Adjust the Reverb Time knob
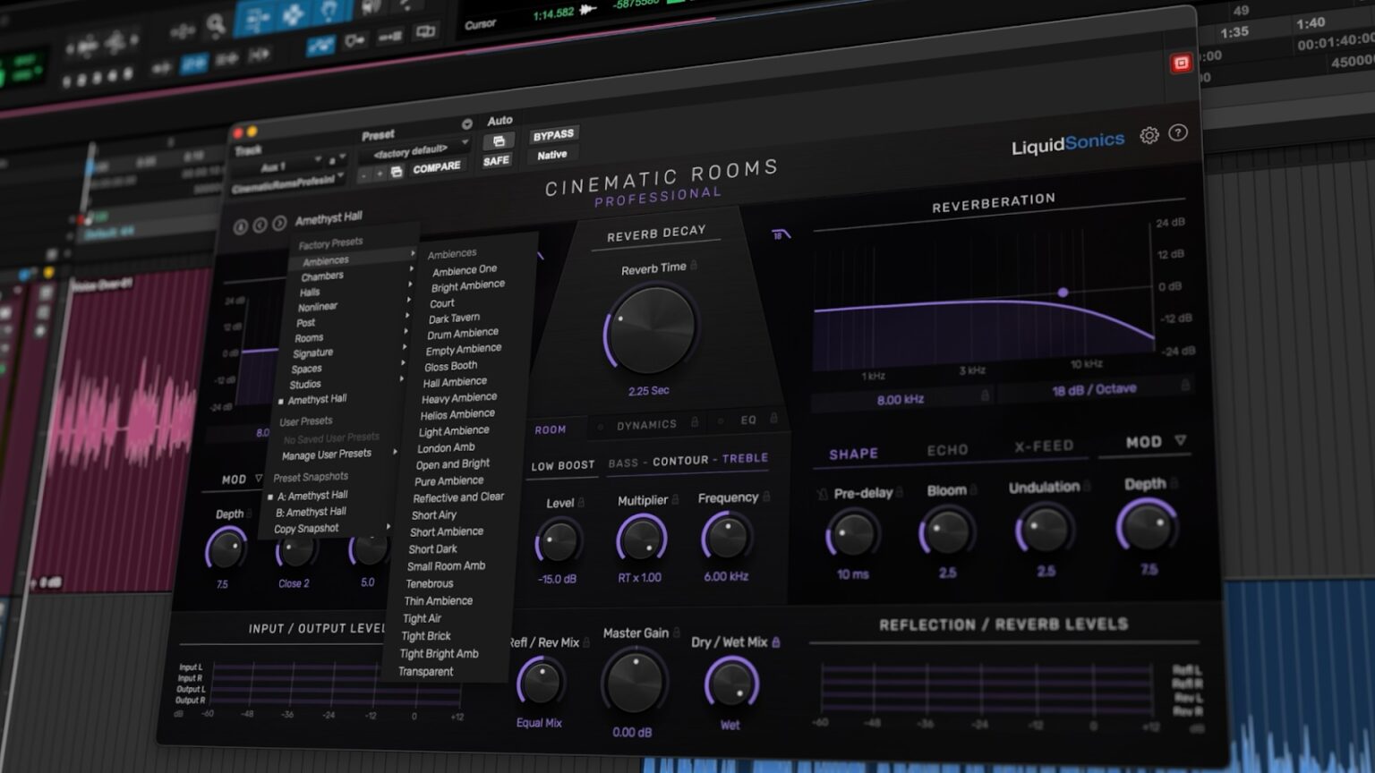The width and height of the screenshot is (1375, 773). click(651, 328)
